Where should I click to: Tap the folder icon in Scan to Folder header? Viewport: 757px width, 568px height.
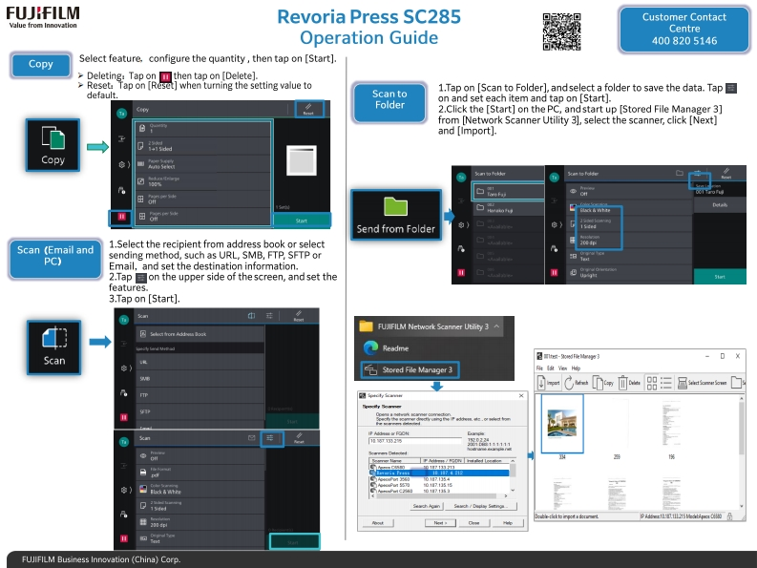[680, 173]
